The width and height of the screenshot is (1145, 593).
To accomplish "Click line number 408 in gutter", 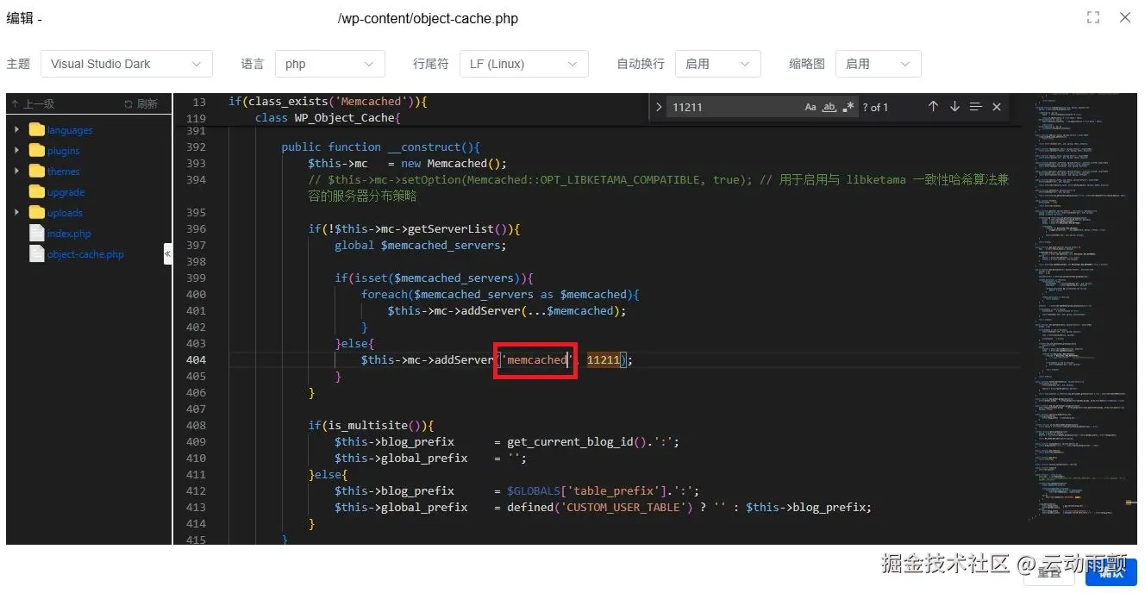I will (196, 425).
